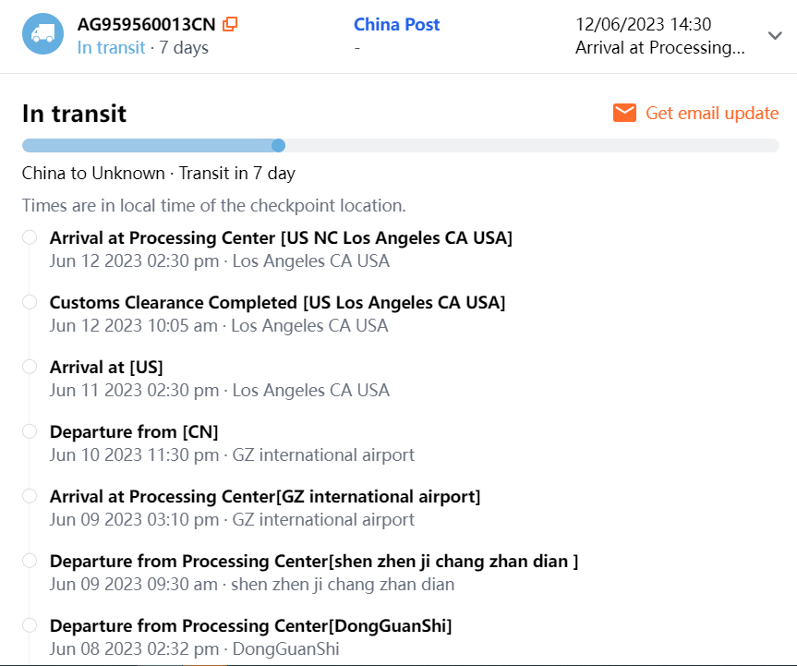Click the Departure from [CN] event title
This screenshot has width=797, height=666.
click(x=134, y=432)
